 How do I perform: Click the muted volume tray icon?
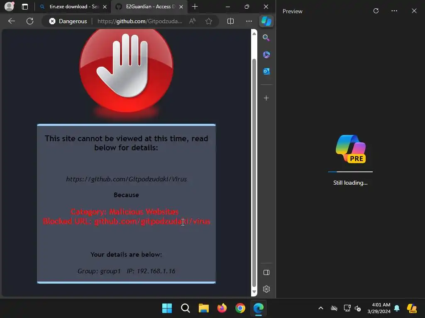tap(358, 308)
